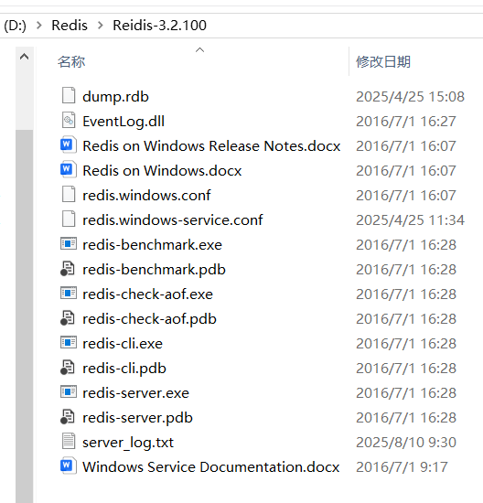Go to the (D:) drive breadcrumb
This screenshot has width=483, height=503.
pos(15,26)
